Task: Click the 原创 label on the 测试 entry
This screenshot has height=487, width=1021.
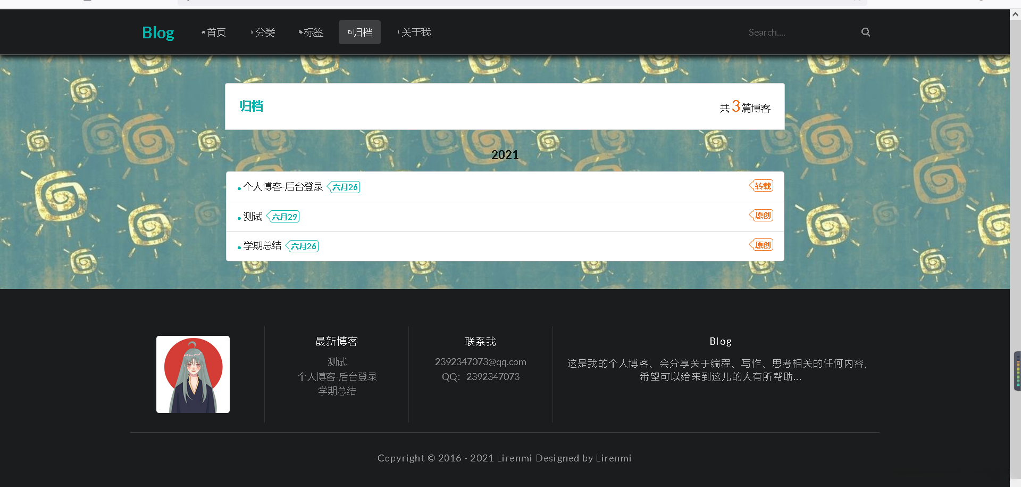Action: click(761, 216)
